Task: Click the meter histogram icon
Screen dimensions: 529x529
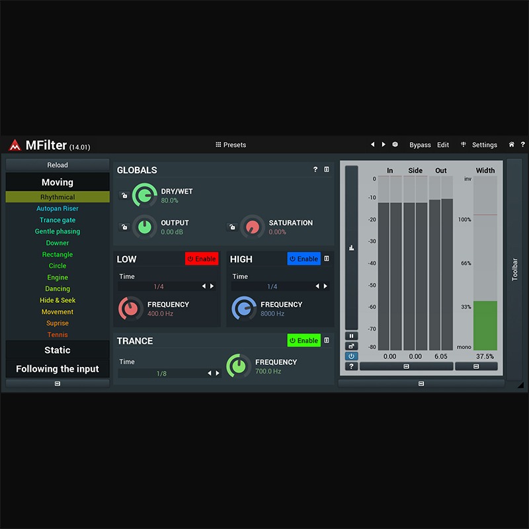Action: coord(351,248)
